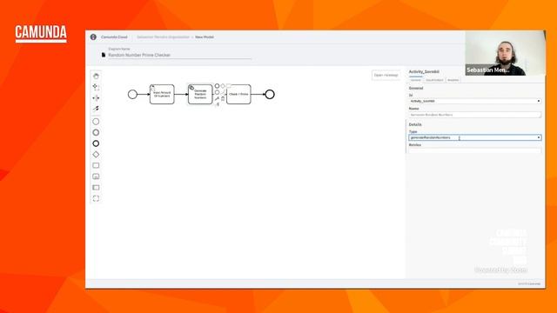The image size is (557, 313).
Task: Append gateway via context pad
Action: 223,86
